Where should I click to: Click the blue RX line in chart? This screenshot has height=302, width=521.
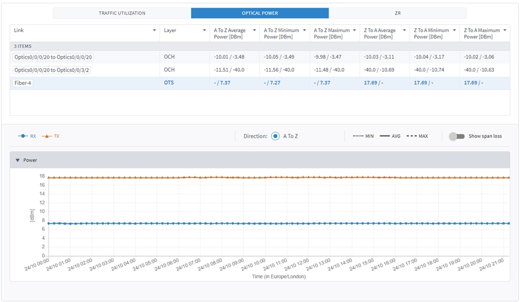coord(270,223)
